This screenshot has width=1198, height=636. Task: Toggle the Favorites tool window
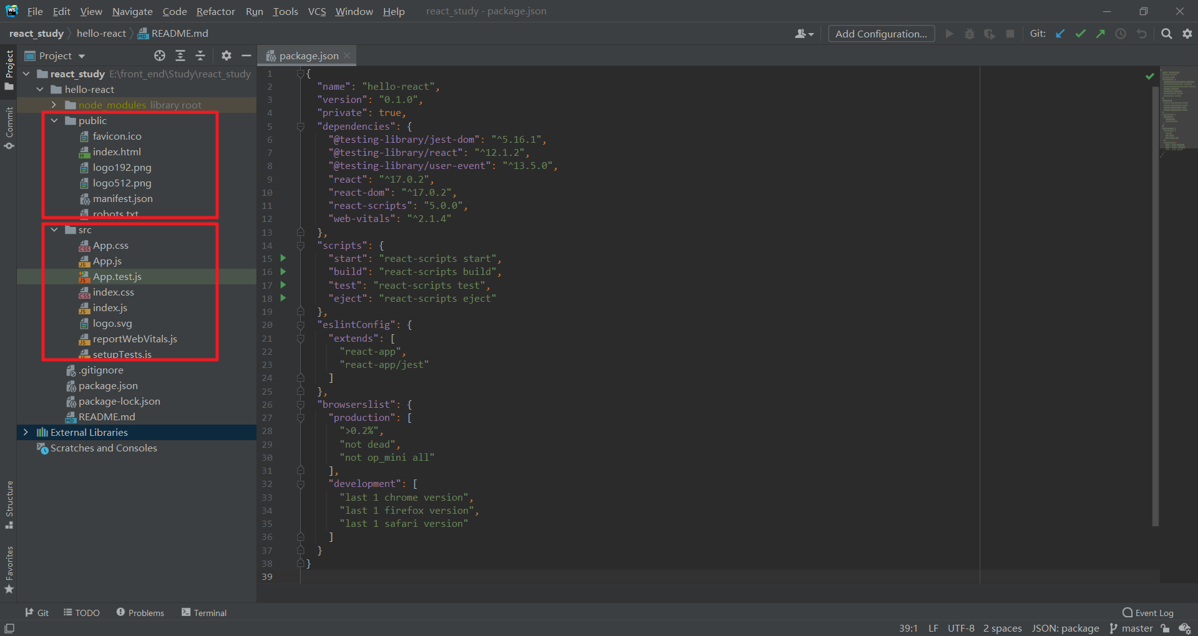(9, 569)
